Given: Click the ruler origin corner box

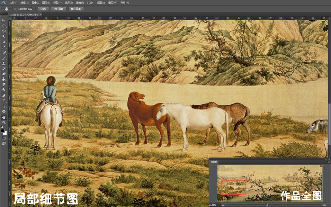Looking at the screenshot, I should [10, 18].
